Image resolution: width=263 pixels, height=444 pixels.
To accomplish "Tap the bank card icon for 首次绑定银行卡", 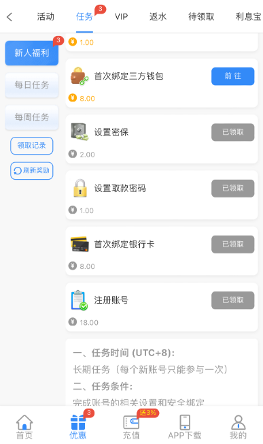I will click(80, 244).
